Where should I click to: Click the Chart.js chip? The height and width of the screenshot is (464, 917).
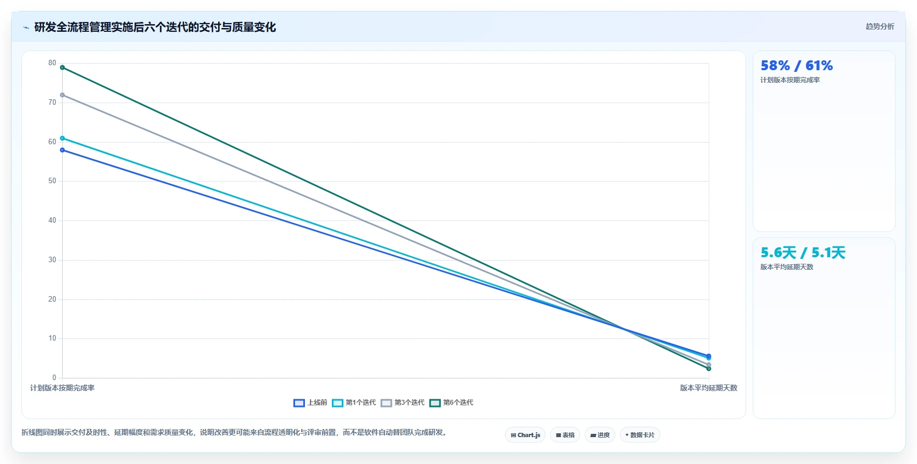point(525,435)
